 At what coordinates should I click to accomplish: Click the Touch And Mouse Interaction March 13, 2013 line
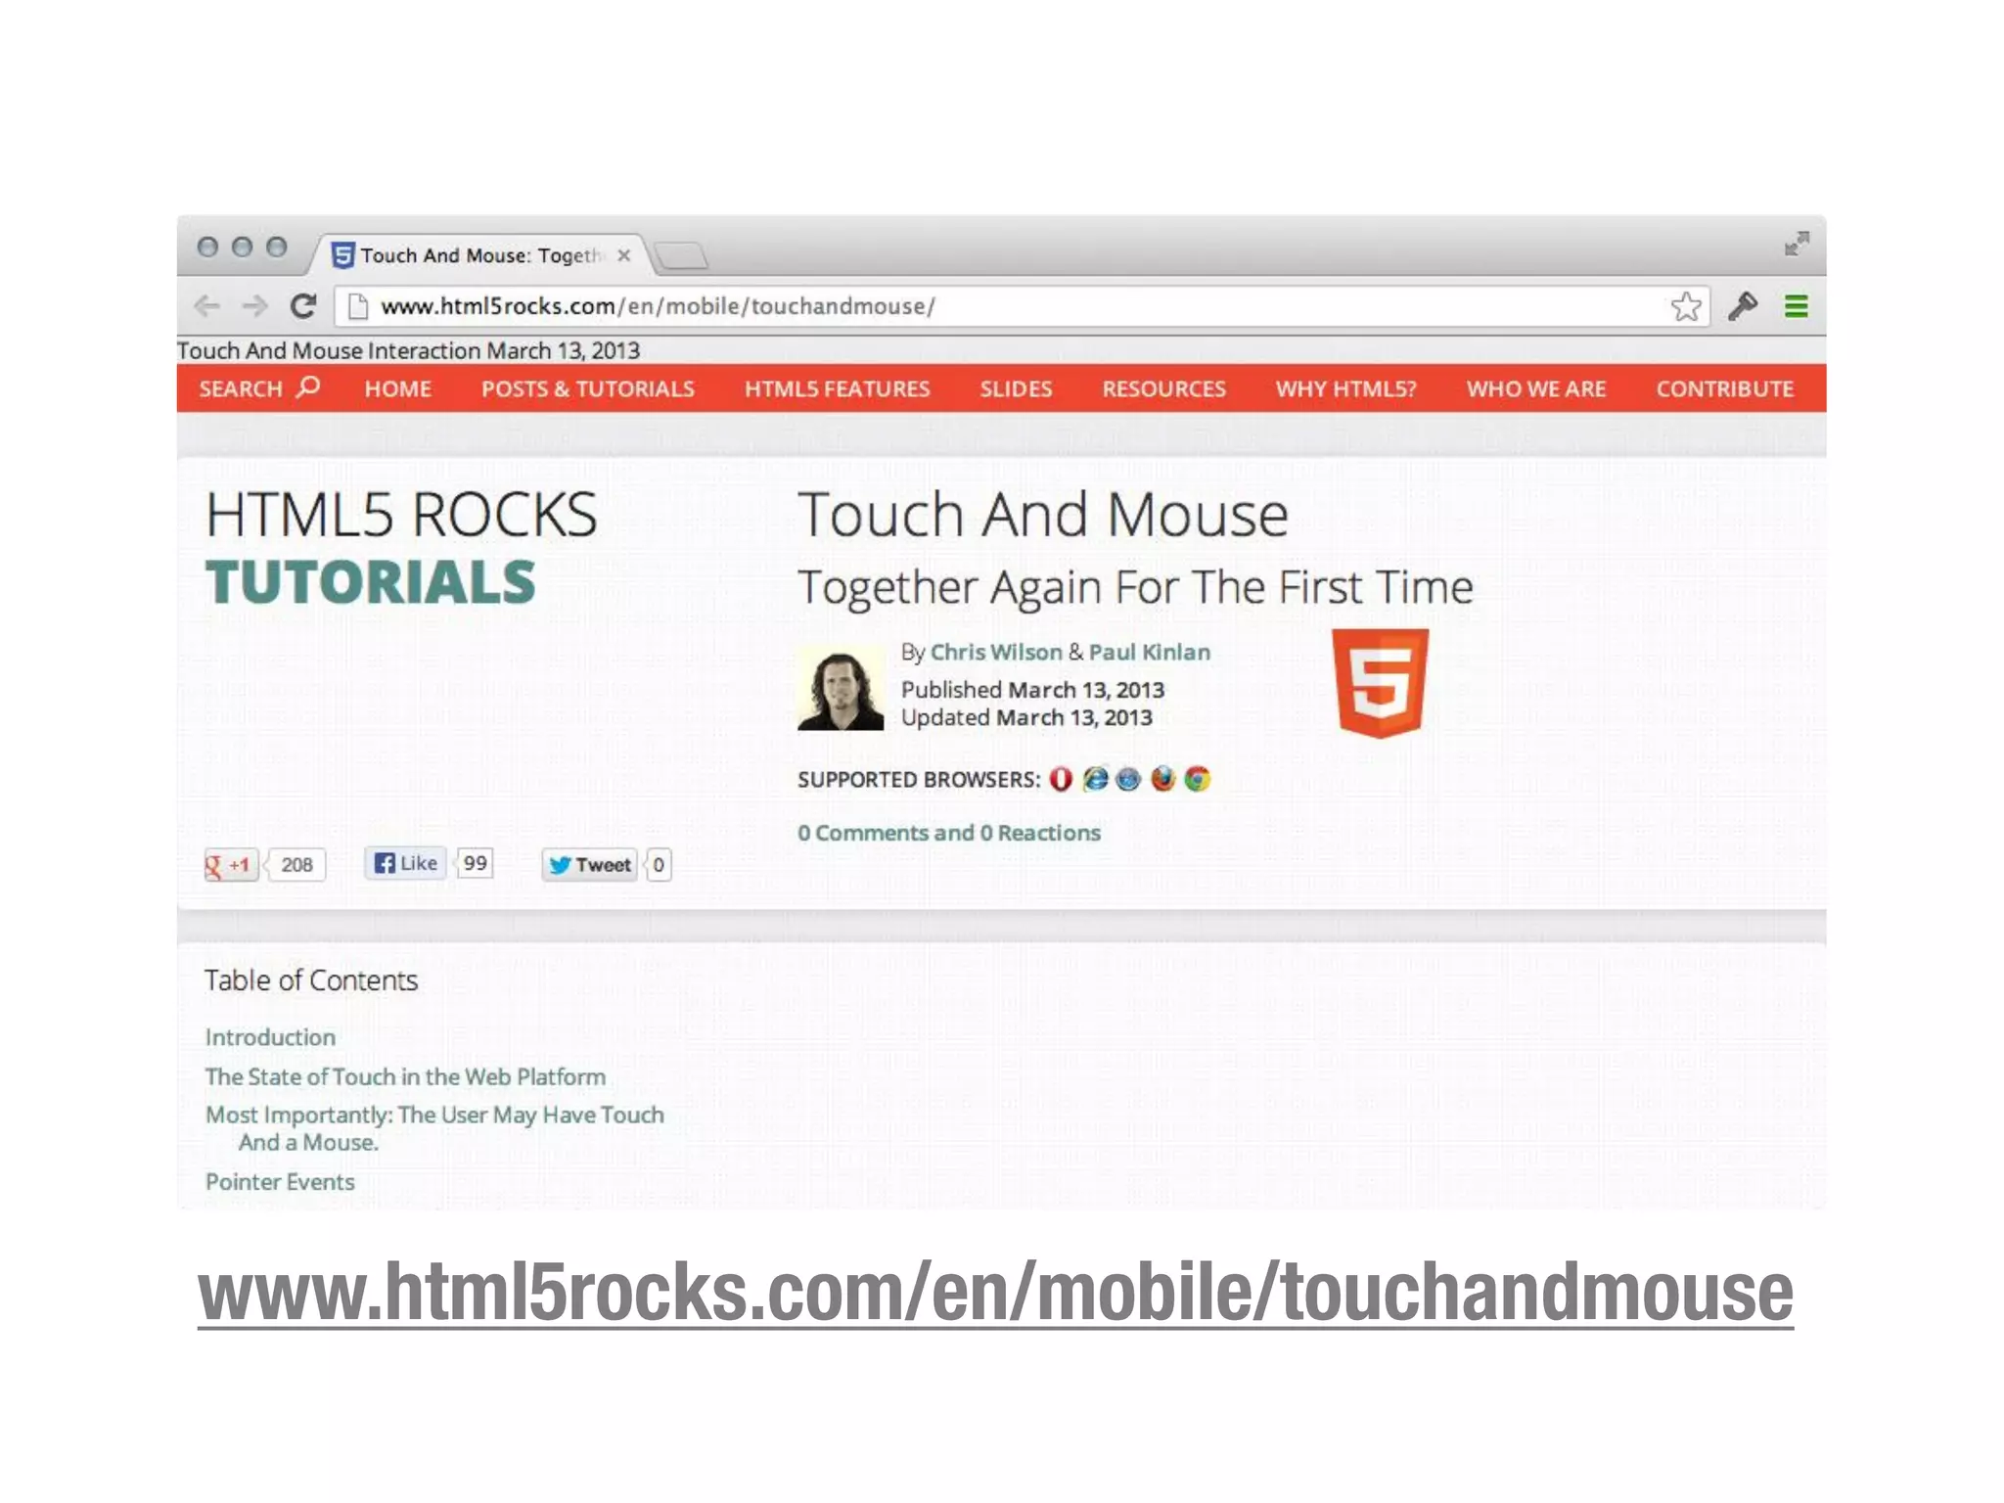click(x=409, y=350)
